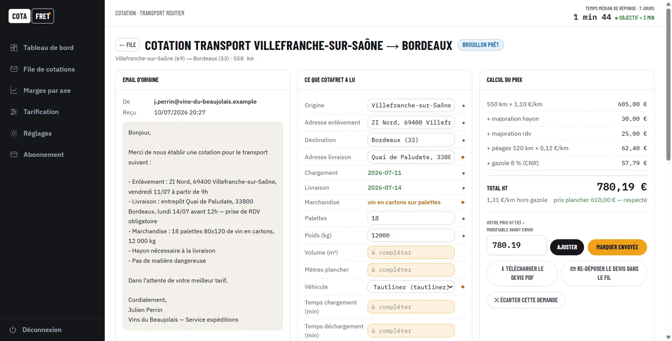Image resolution: width=672 pixels, height=341 pixels.
Task: Click green dot beside Adresse enlèvement
Action: coord(463,123)
